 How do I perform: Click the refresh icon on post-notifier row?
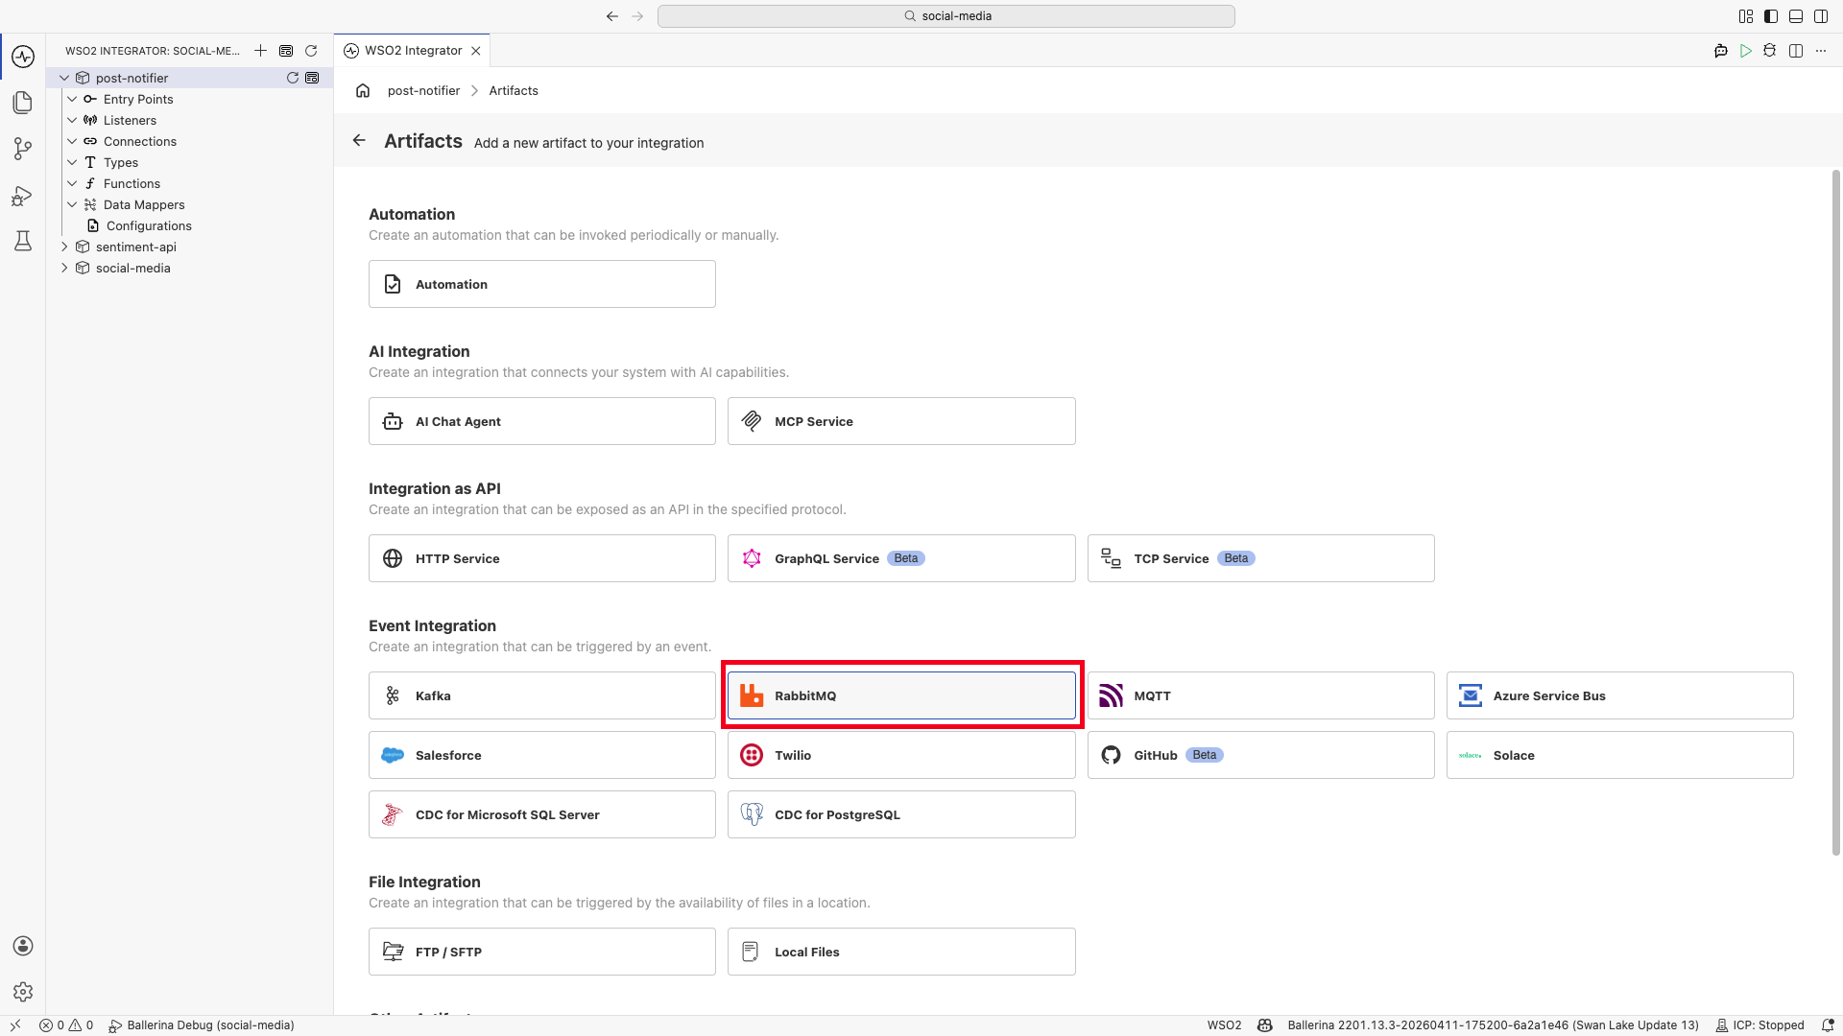(x=293, y=78)
